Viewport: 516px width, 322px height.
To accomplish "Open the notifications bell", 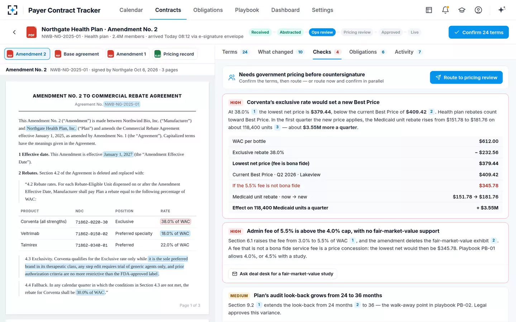I will pyautogui.click(x=445, y=10).
